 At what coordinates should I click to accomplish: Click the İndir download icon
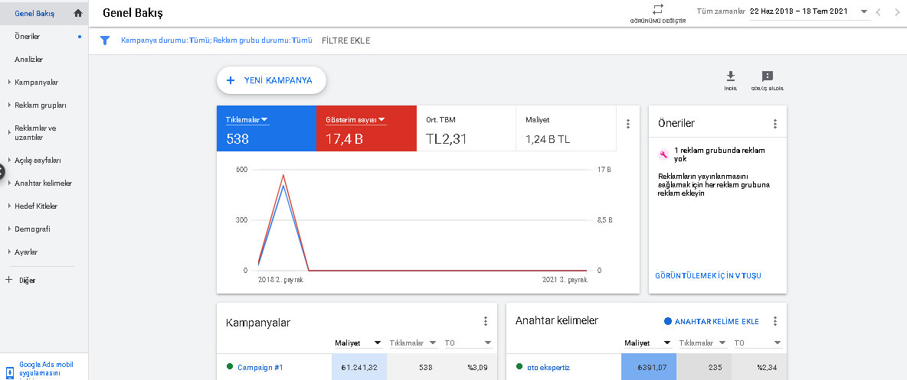click(x=731, y=76)
